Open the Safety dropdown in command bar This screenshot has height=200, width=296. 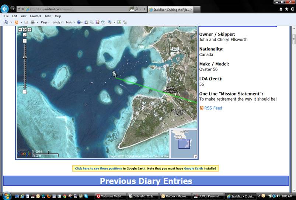[x=57, y=22]
